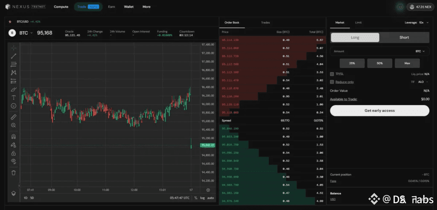Select the brush drawing tool
Screen dimensions: 437x210
(x=13, y=89)
